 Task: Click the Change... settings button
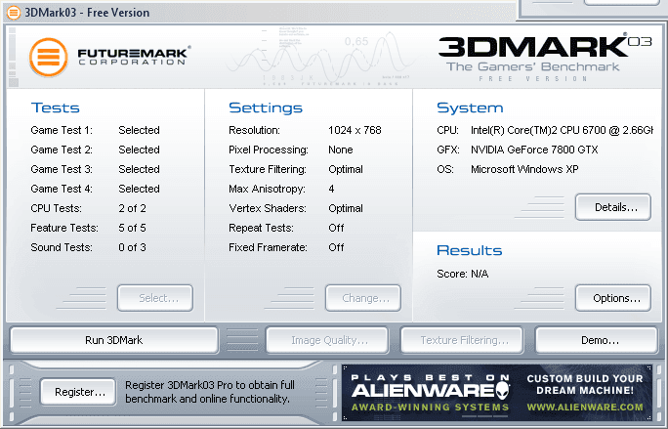point(363,298)
